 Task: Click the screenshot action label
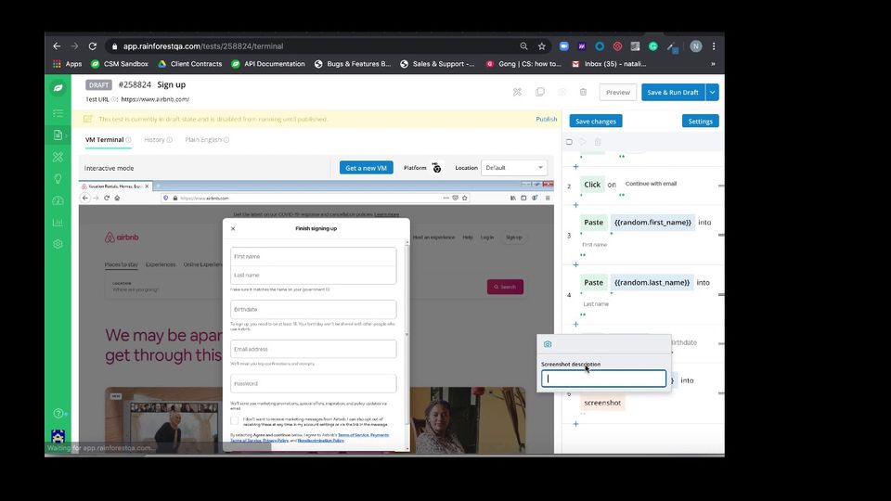[602, 403]
